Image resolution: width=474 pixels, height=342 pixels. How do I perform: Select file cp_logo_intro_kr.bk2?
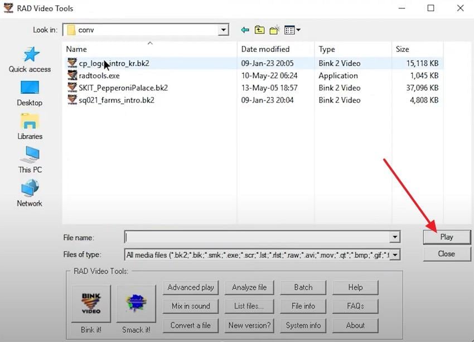click(114, 64)
